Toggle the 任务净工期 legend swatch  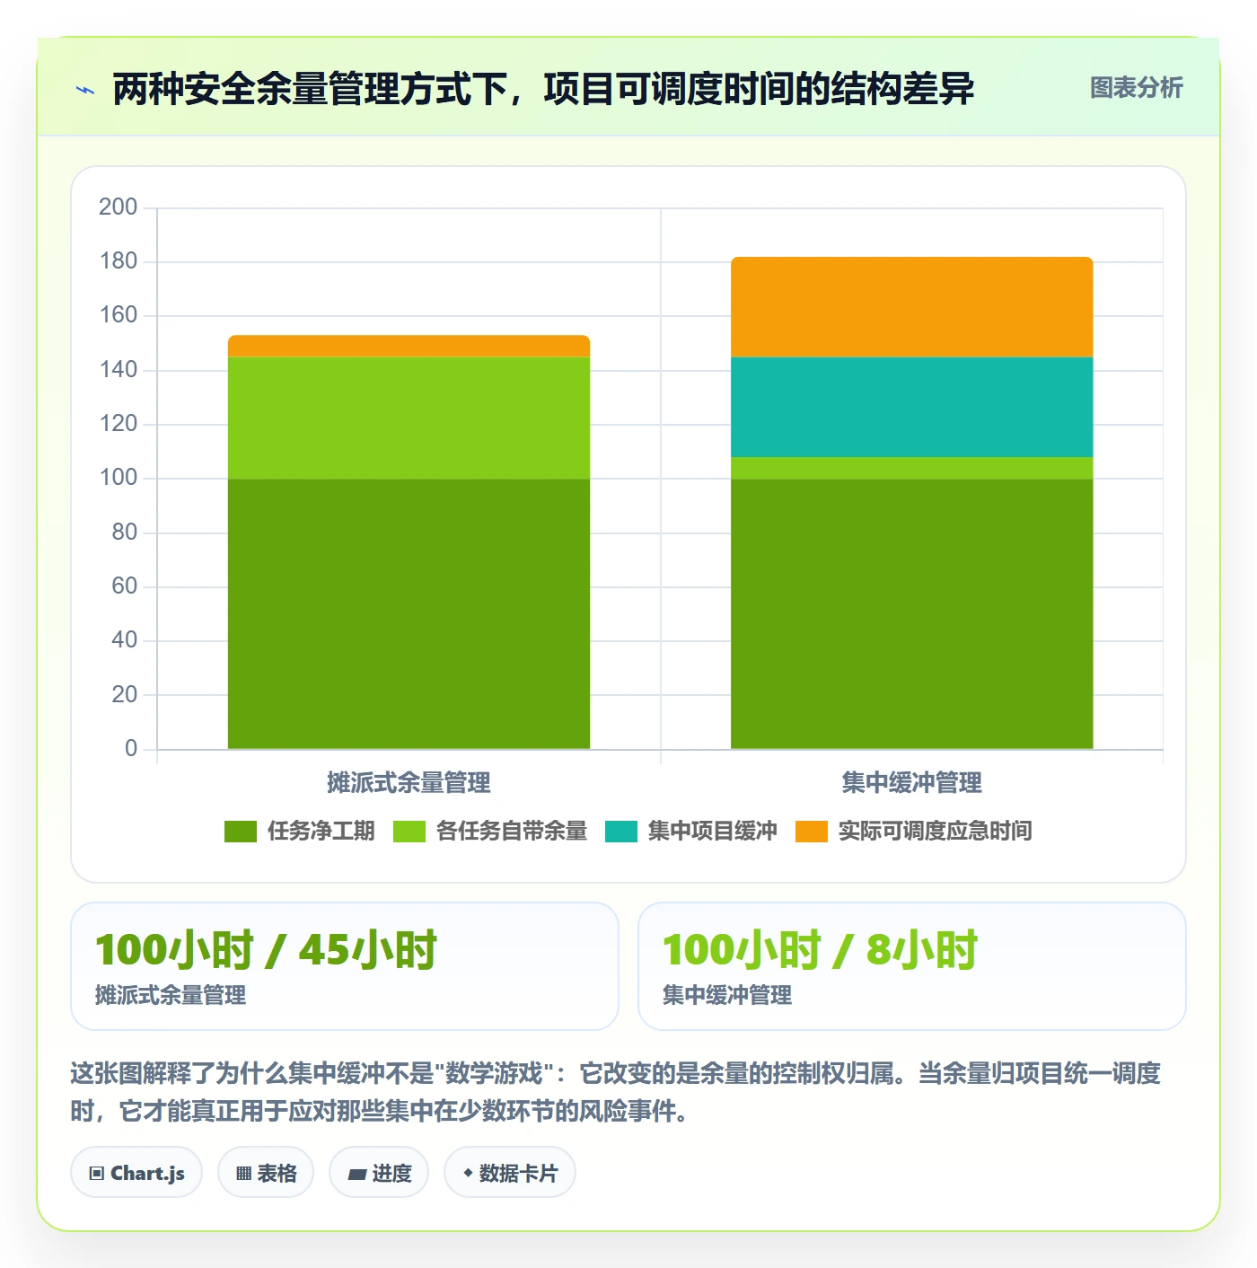[241, 832]
